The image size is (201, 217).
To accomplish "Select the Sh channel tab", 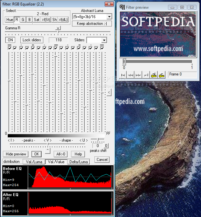I will (55, 20).
